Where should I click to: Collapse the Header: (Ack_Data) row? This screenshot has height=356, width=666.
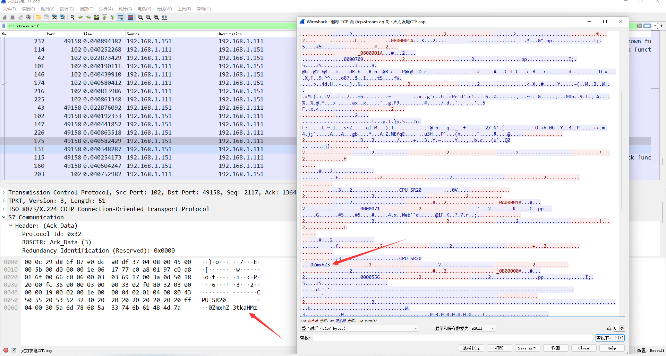(x=10, y=226)
